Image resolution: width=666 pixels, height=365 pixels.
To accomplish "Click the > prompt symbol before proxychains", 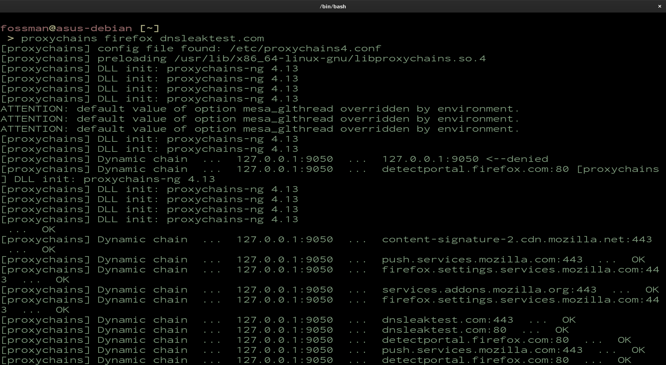I will pos(10,38).
